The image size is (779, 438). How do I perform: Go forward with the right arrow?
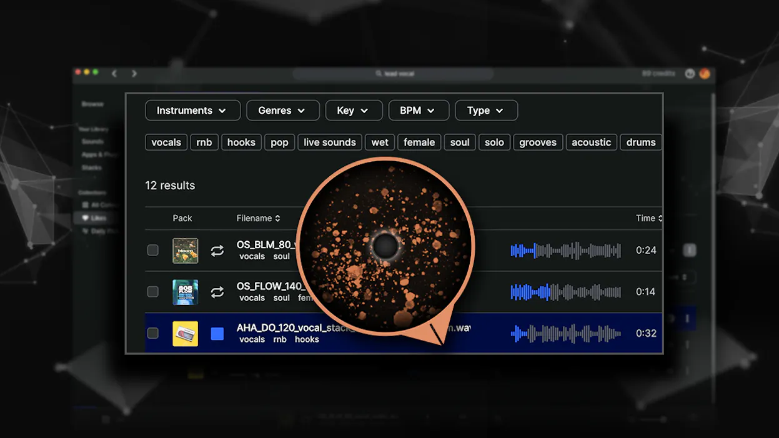(x=134, y=74)
